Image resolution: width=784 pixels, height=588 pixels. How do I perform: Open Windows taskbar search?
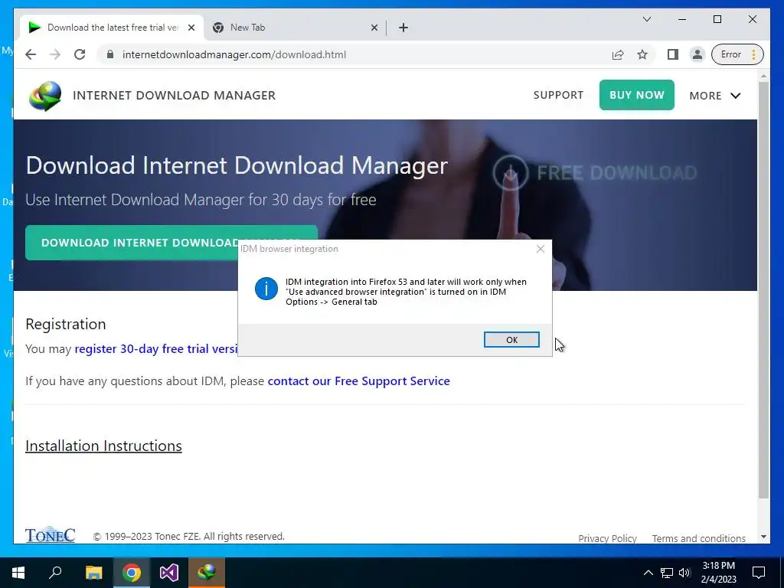(x=55, y=573)
